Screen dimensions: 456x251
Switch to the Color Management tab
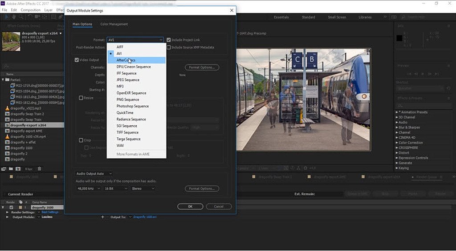(x=114, y=24)
